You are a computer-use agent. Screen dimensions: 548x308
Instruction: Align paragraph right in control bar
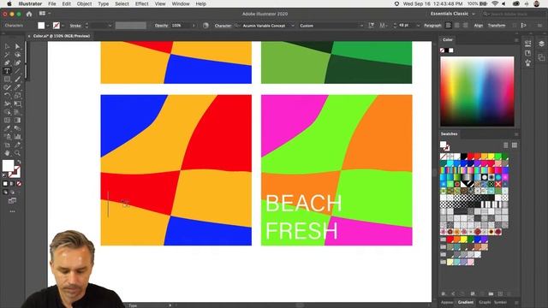coord(465,26)
